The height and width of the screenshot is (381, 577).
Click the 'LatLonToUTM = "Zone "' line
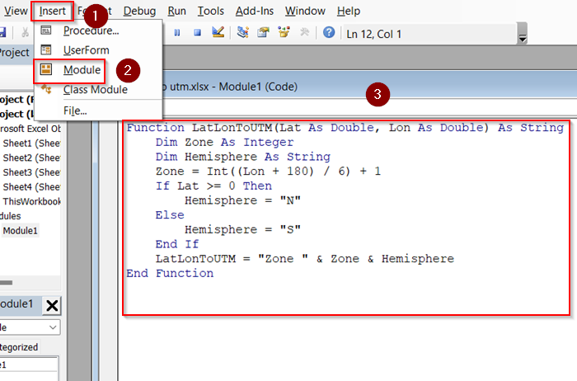[x=305, y=259]
